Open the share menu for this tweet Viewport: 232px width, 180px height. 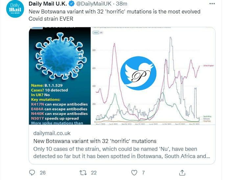coord(182,172)
